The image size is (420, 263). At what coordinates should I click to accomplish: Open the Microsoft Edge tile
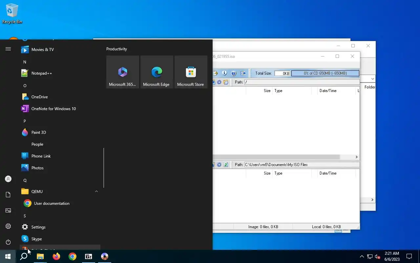157,72
